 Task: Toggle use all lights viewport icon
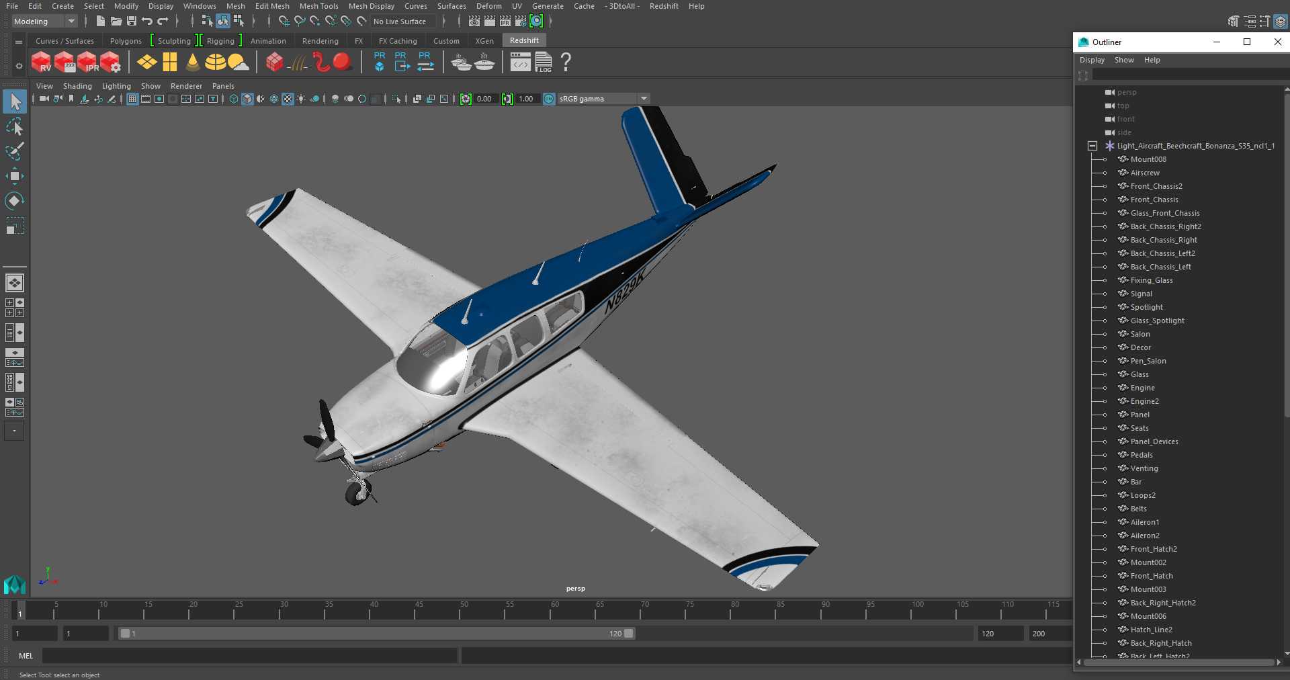[301, 99]
